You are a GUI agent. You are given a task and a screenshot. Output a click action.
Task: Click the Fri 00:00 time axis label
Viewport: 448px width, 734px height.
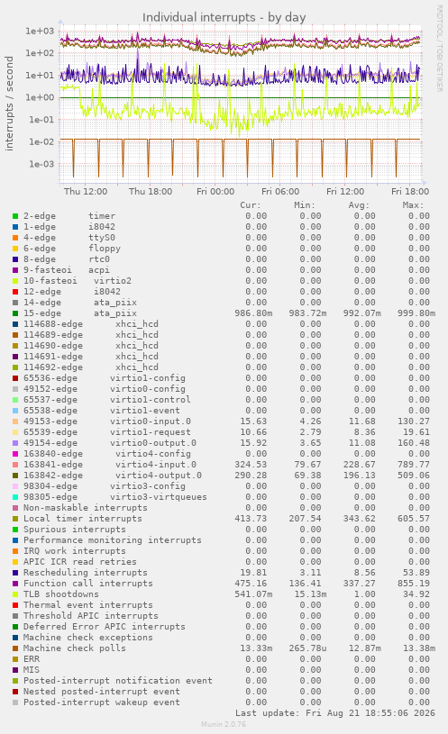click(215, 192)
